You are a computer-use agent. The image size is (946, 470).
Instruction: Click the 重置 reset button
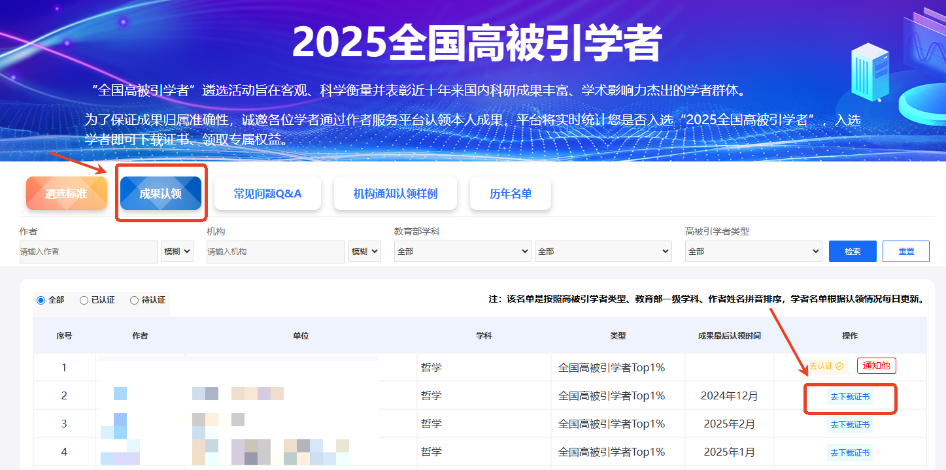(x=905, y=252)
